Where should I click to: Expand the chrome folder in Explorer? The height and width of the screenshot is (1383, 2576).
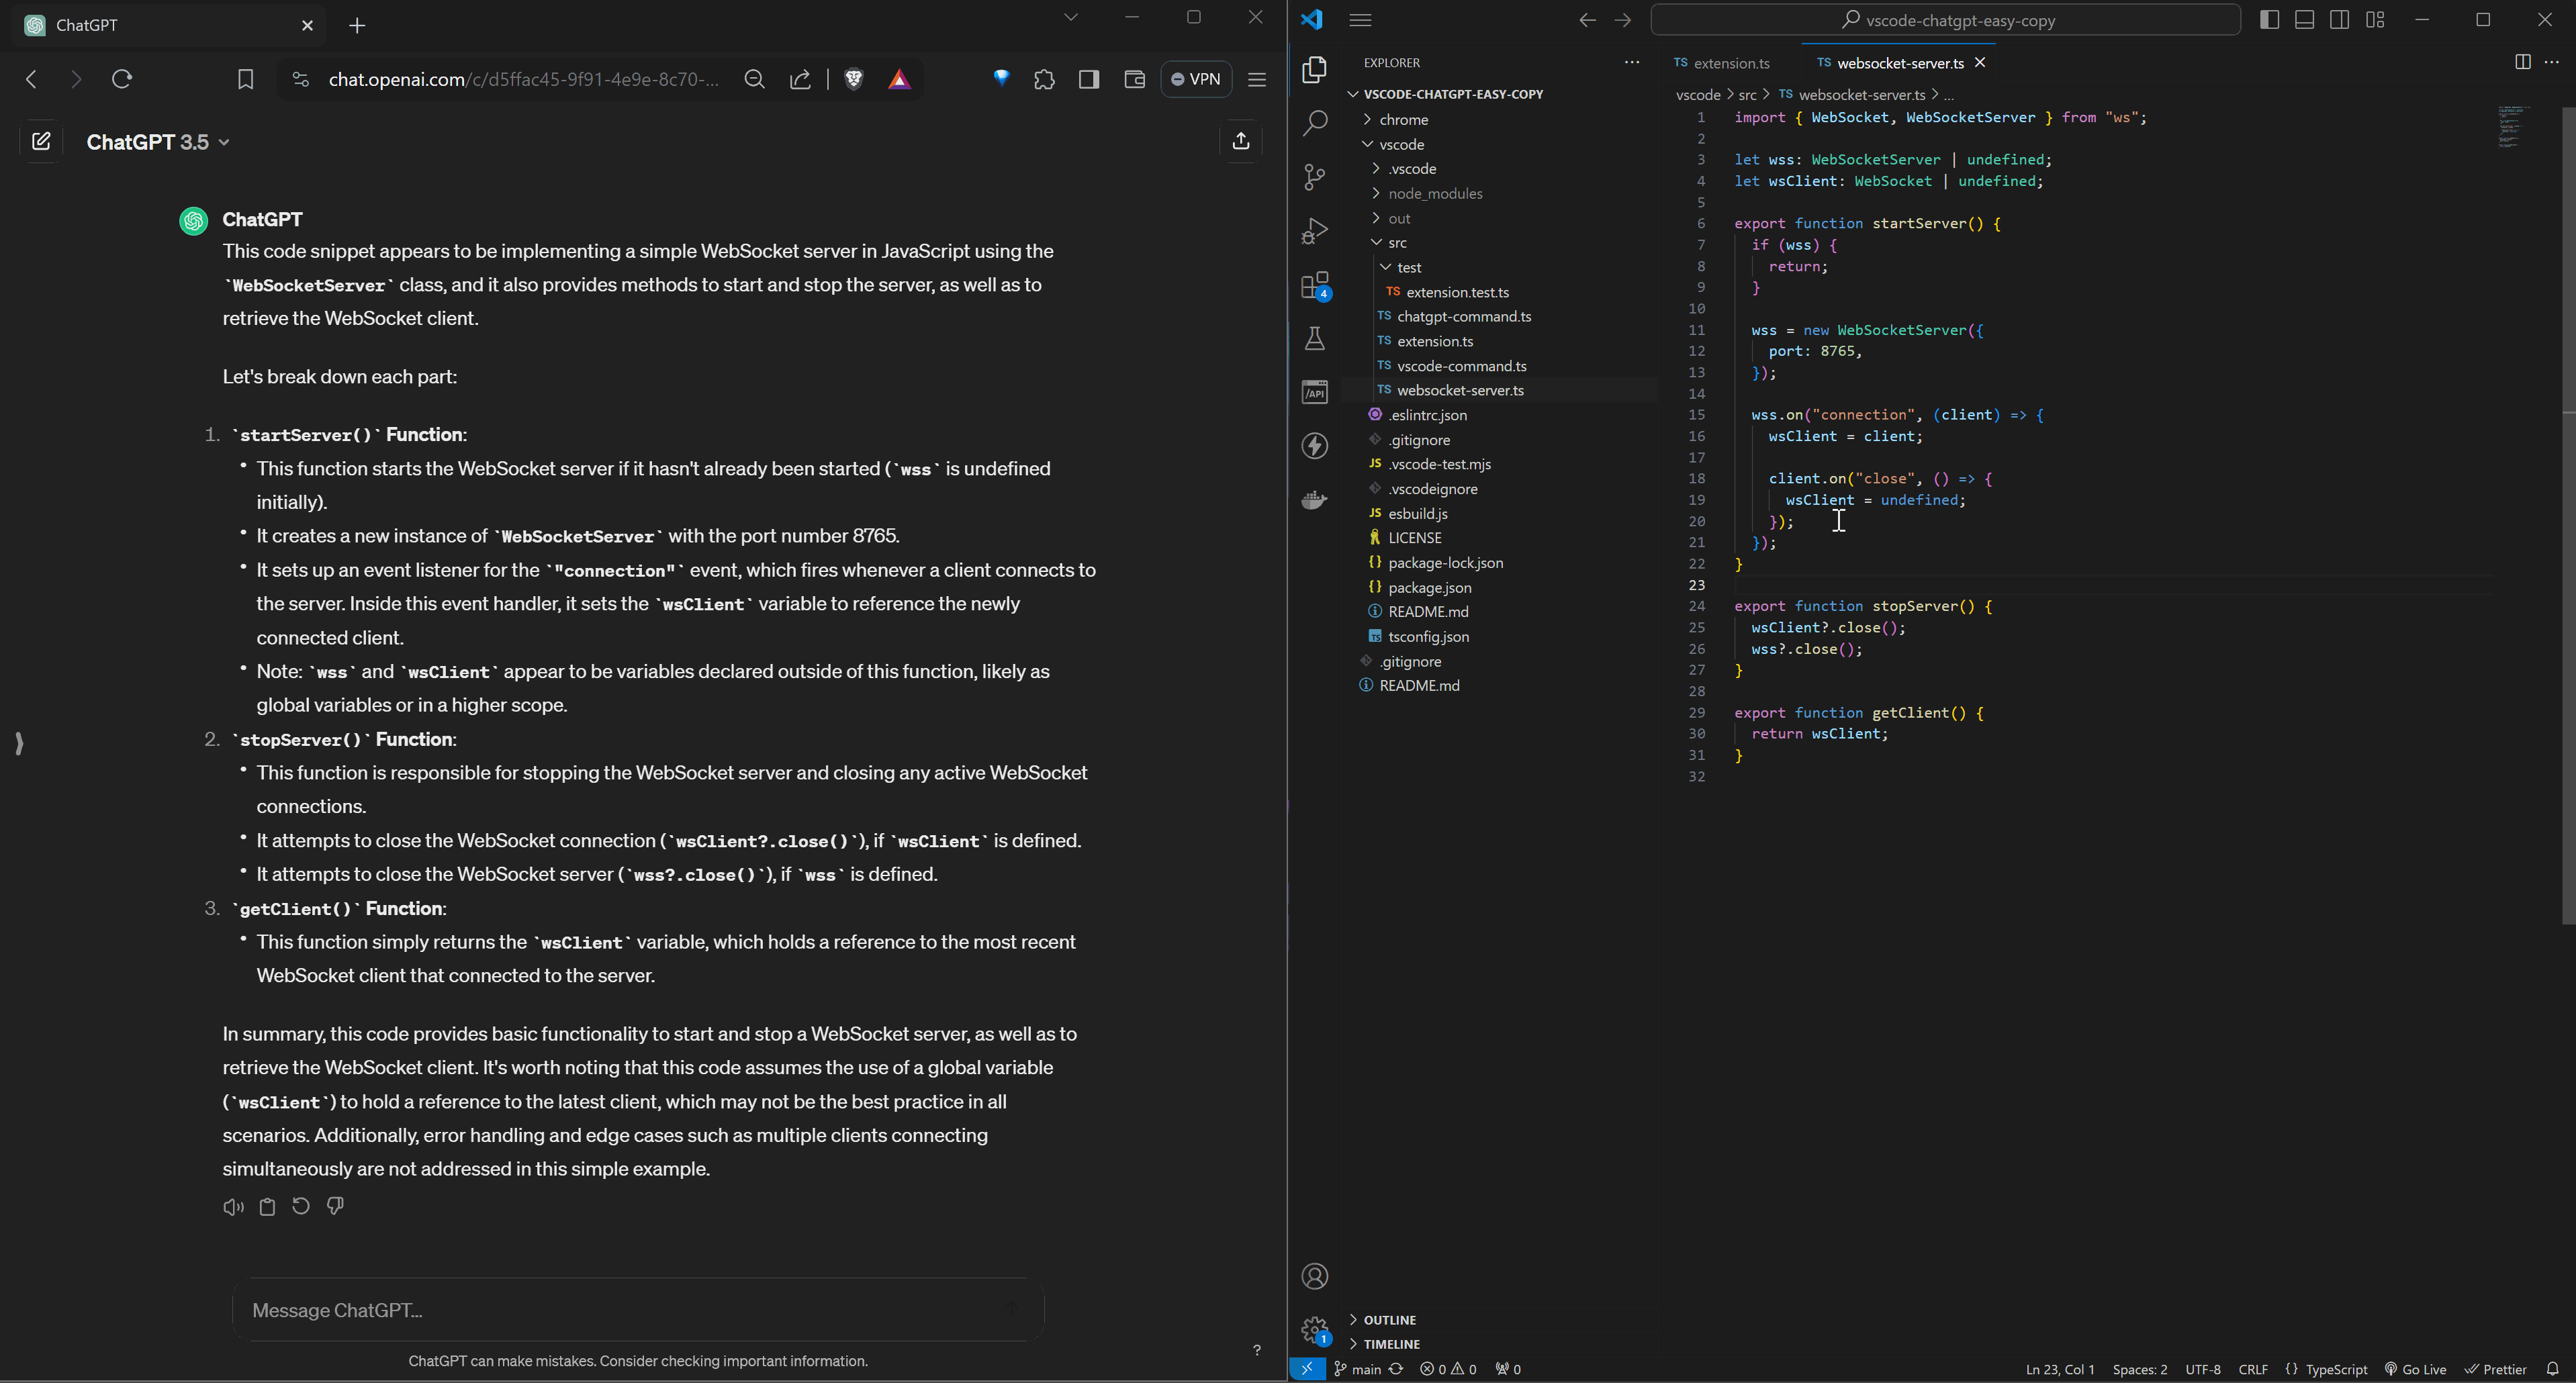[x=1403, y=120]
